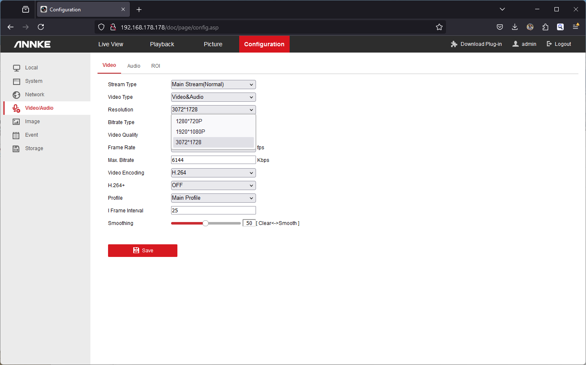
Task: Open the Video Encoding dropdown
Action: (x=213, y=173)
